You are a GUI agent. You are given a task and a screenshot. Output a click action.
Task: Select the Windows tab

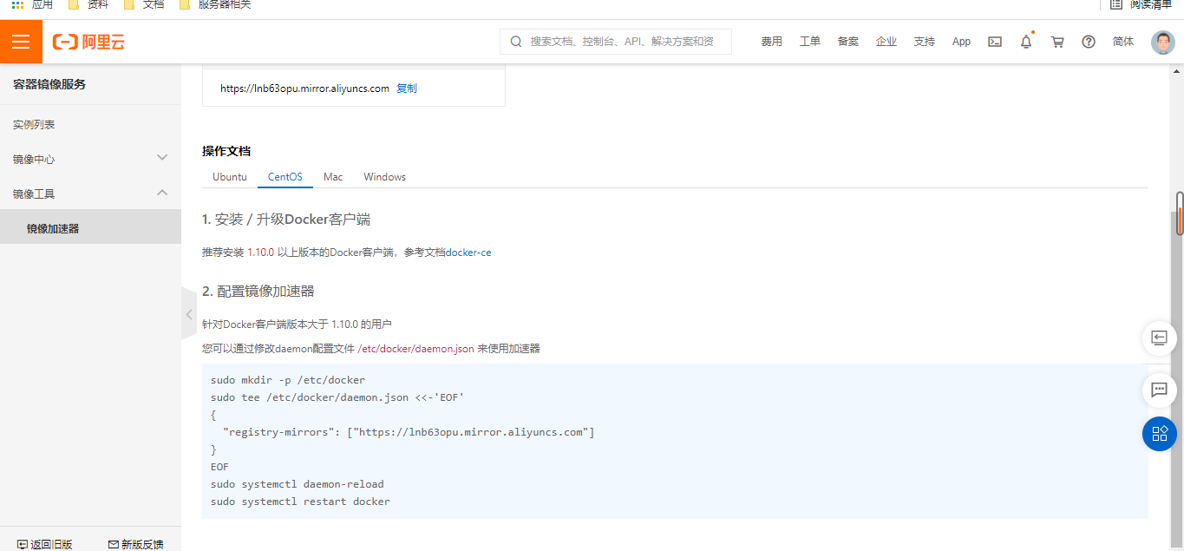[x=385, y=176]
